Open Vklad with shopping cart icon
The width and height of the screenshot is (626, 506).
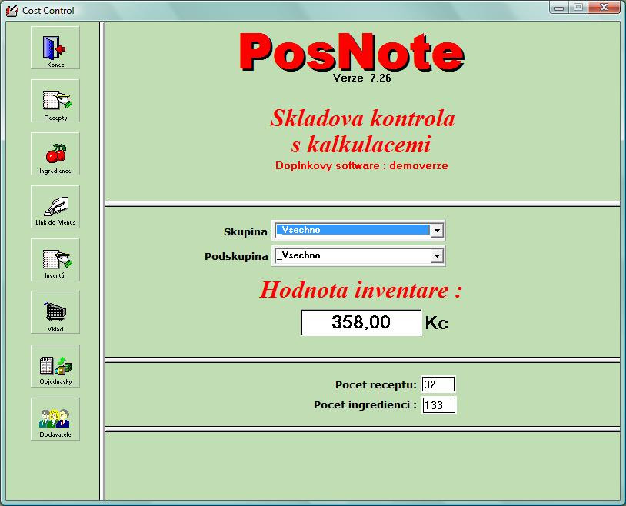point(55,312)
